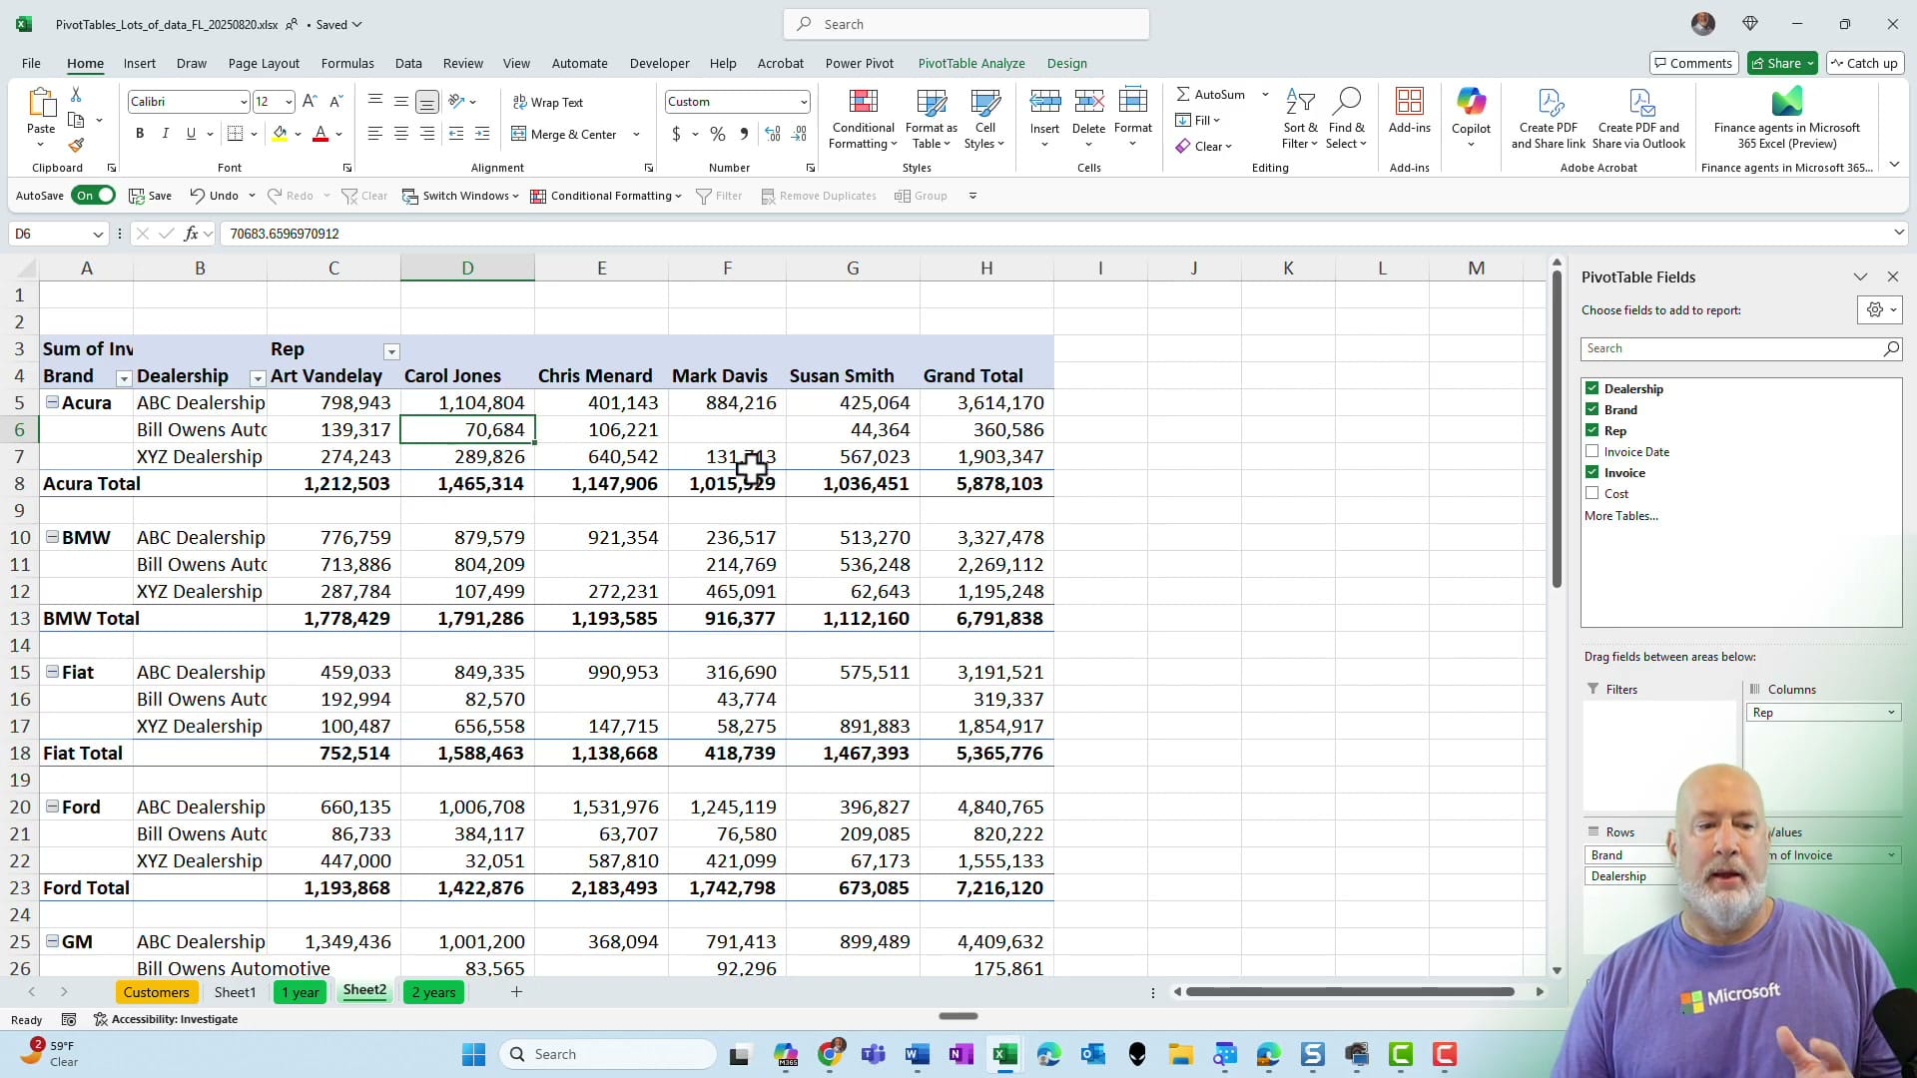Screen dimensions: 1917x1078
Task: Click the Percent Style icon
Action: (717, 134)
